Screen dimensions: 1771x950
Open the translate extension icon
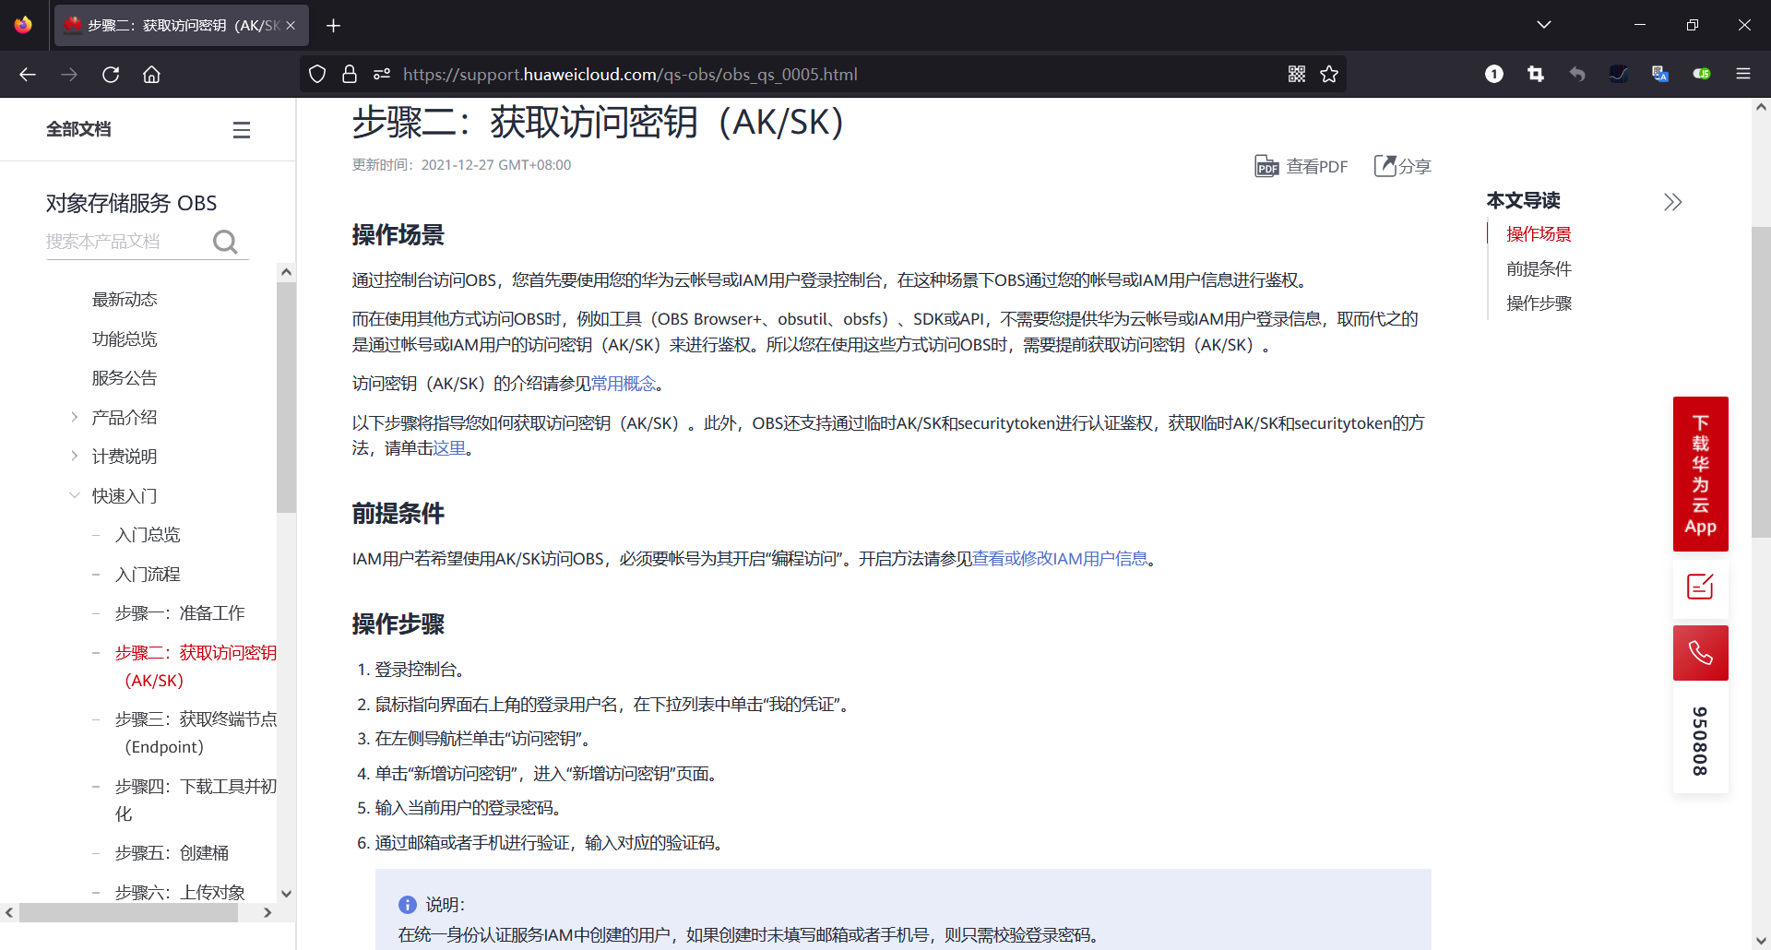click(1659, 74)
